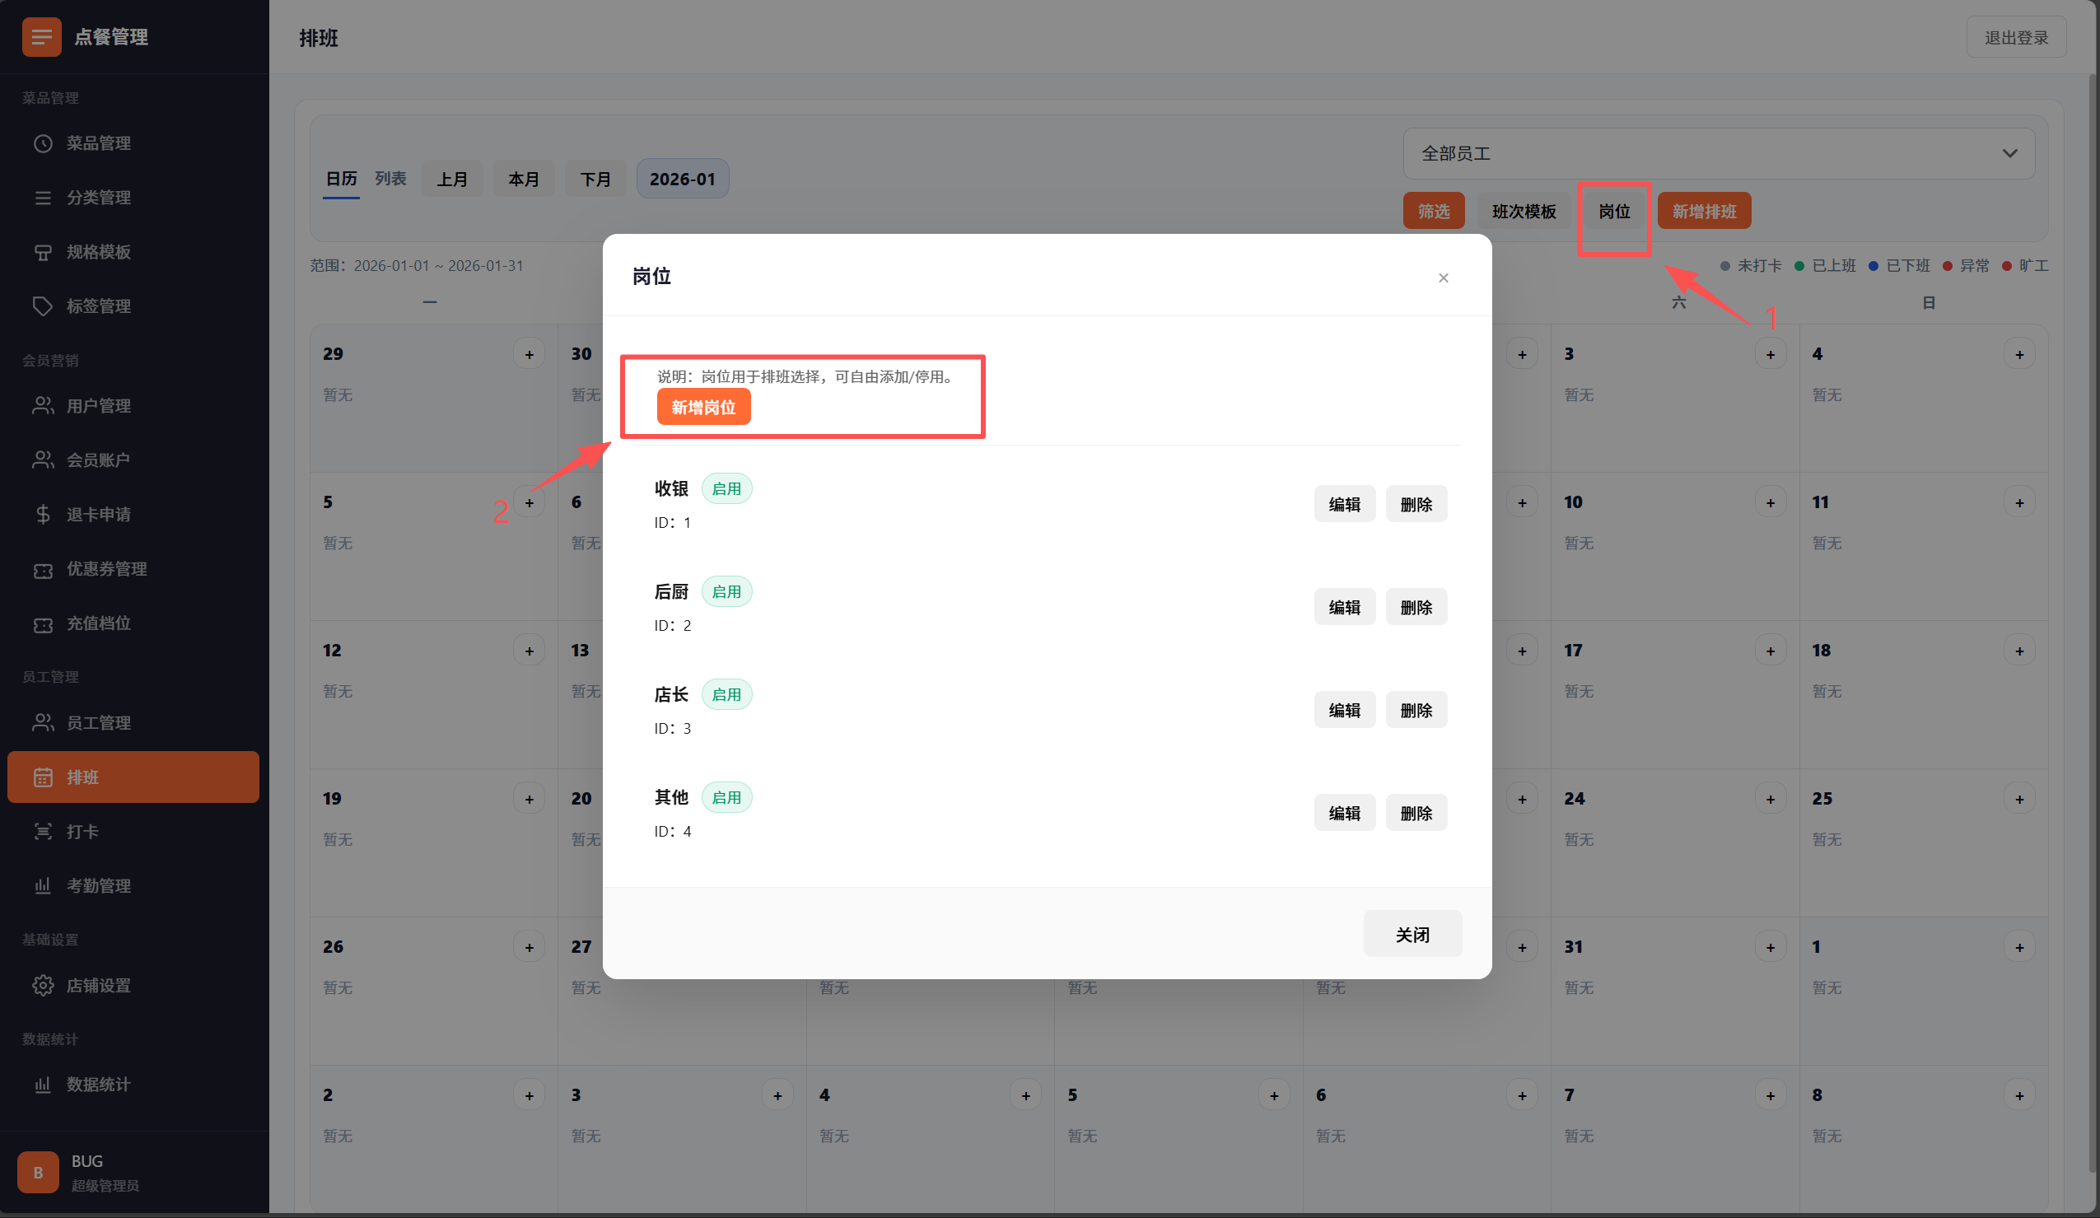The image size is (2100, 1218).
Task: Click the 数据统计 bar chart icon
Action: click(43, 1084)
